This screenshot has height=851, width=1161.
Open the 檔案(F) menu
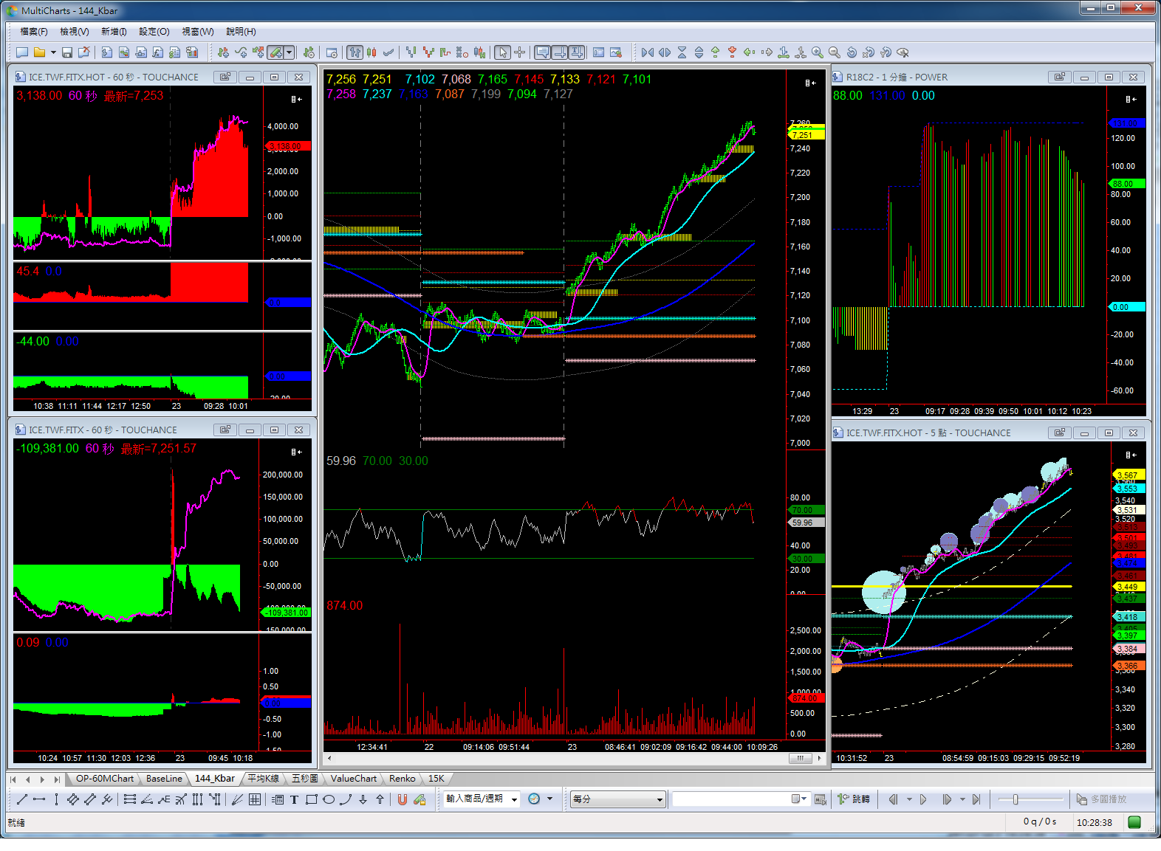(34, 32)
